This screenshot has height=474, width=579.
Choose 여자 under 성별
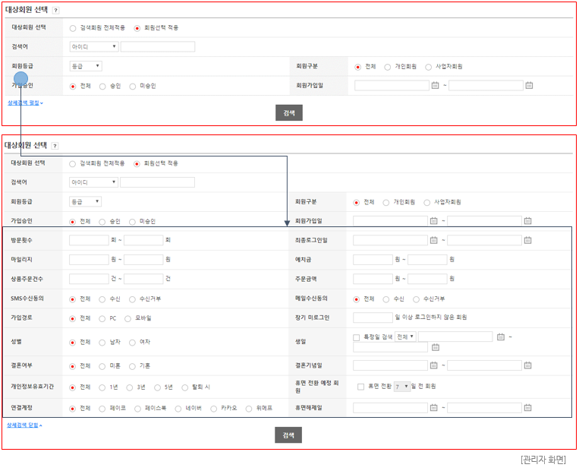coord(132,343)
